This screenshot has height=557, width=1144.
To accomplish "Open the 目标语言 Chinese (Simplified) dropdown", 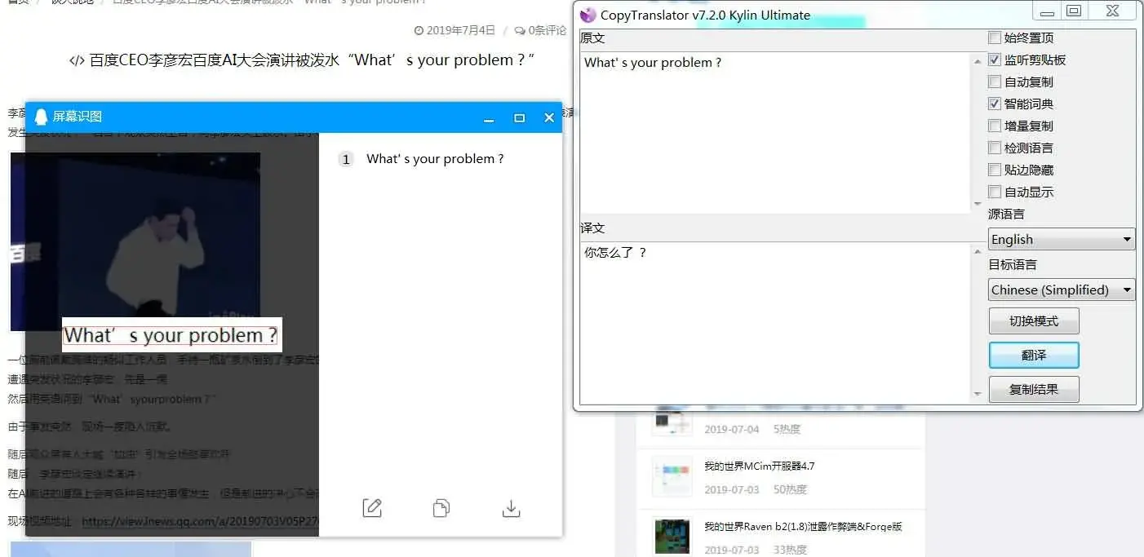I will coord(1062,290).
